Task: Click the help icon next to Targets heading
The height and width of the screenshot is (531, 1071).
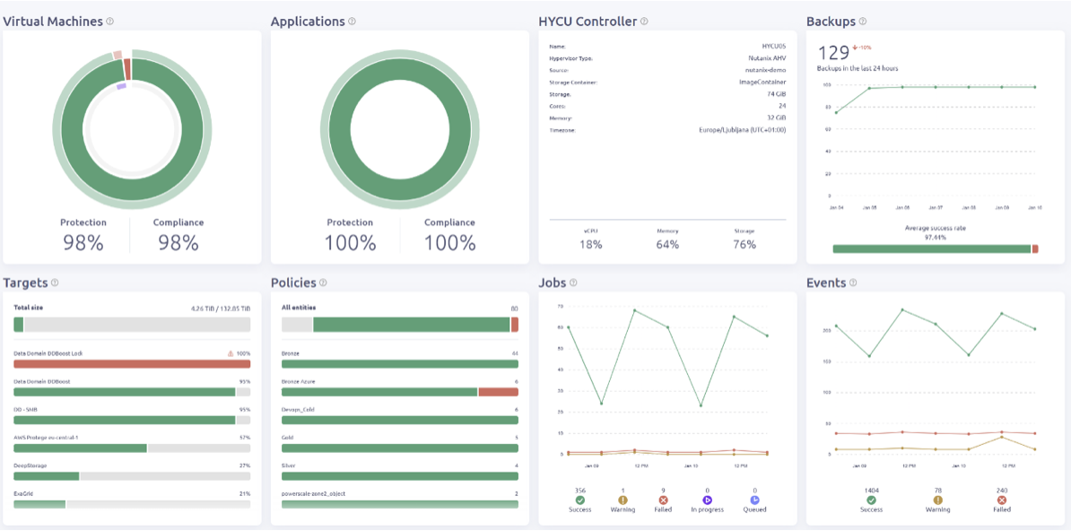Action: point(55,283)
